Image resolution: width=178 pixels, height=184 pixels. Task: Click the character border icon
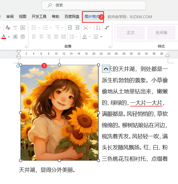(x=23, y=28)
